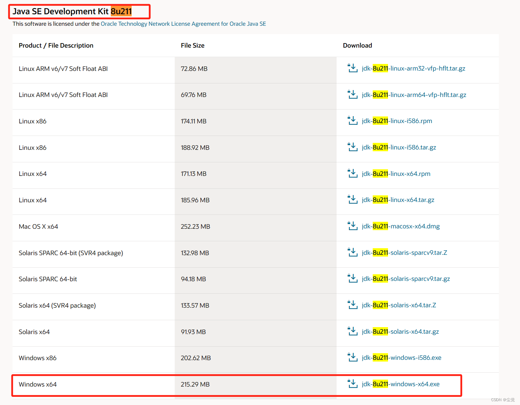Download jdk-8u211-linux-arm64-vfp-hflt.tar.gz
Image resolution: width=520 pixels, height=405 pixels.
(414, 95)
